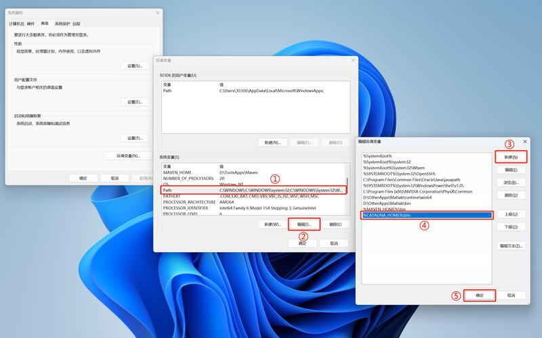542x338 pixels.
Task: Select the %SystemRoot%\system32 entry
Action: pyautogui.click(x=427, y=162)
